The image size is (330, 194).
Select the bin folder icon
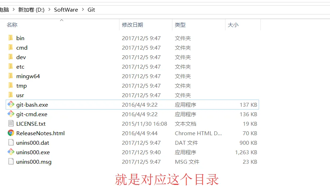point(11,38)
